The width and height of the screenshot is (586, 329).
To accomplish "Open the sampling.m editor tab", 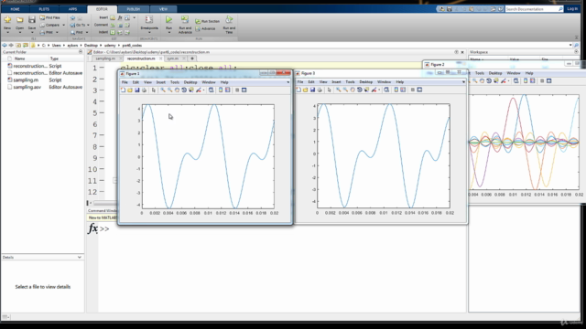I will pos(106,58).
